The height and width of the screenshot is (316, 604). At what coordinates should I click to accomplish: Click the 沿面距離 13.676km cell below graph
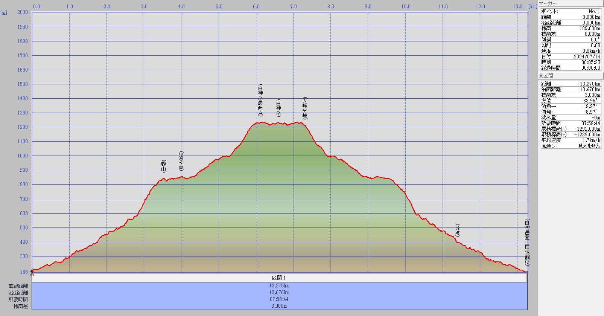pyautogui.click(x=279, y=293)
